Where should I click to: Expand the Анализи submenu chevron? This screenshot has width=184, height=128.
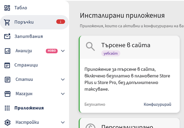tap(63, 51)
